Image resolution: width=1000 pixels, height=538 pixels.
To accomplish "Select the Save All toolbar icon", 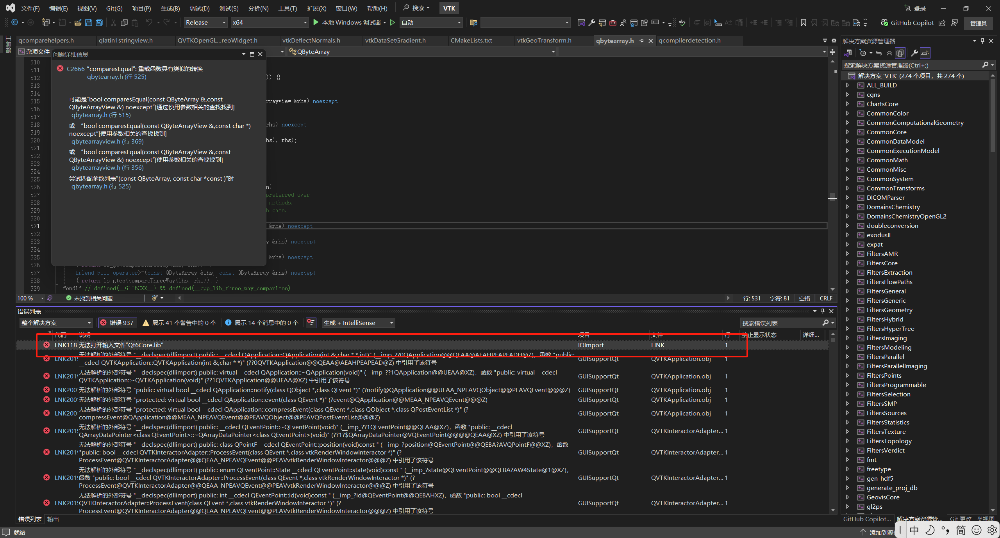I will [99, 22].
